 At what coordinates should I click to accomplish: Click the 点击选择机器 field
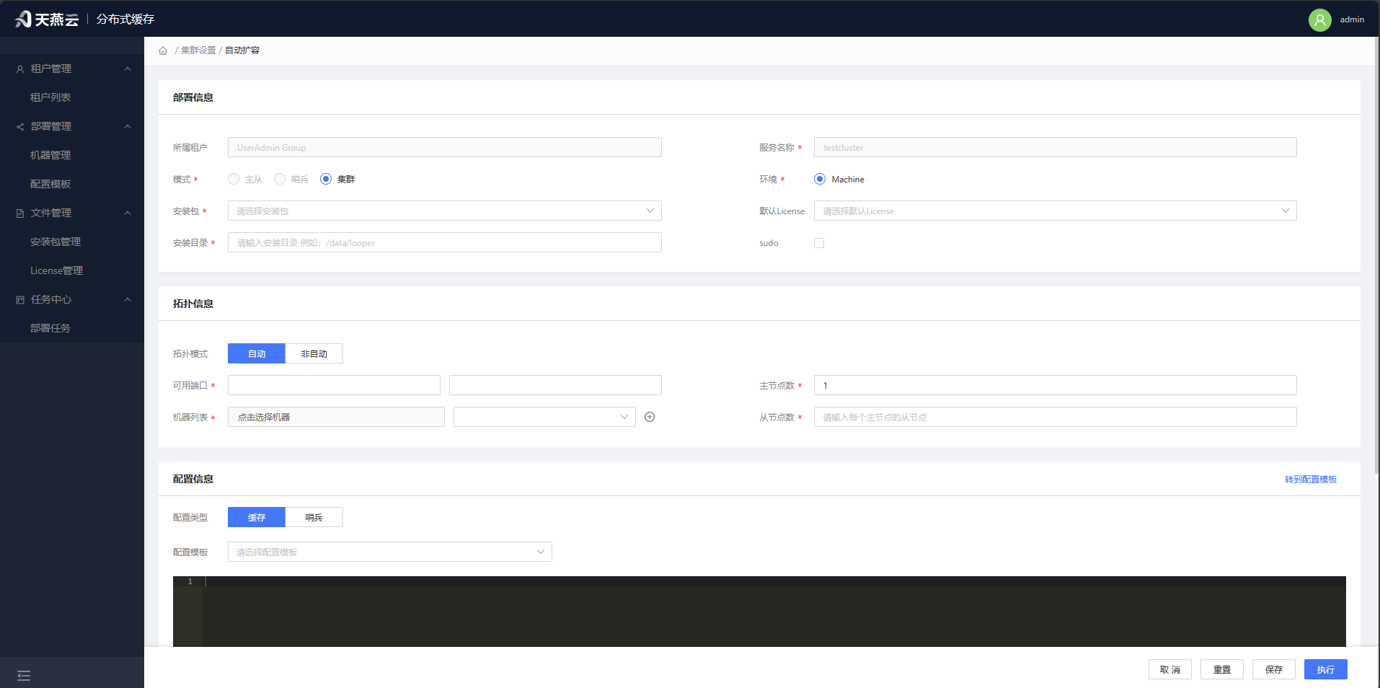point(336,417)
